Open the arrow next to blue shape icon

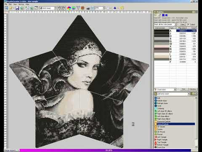coord(118,8)
